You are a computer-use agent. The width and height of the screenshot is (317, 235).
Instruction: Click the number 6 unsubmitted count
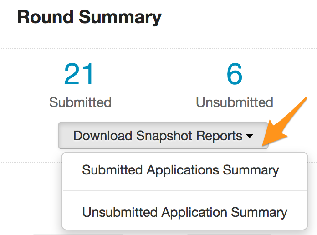[x=235, y=75]
